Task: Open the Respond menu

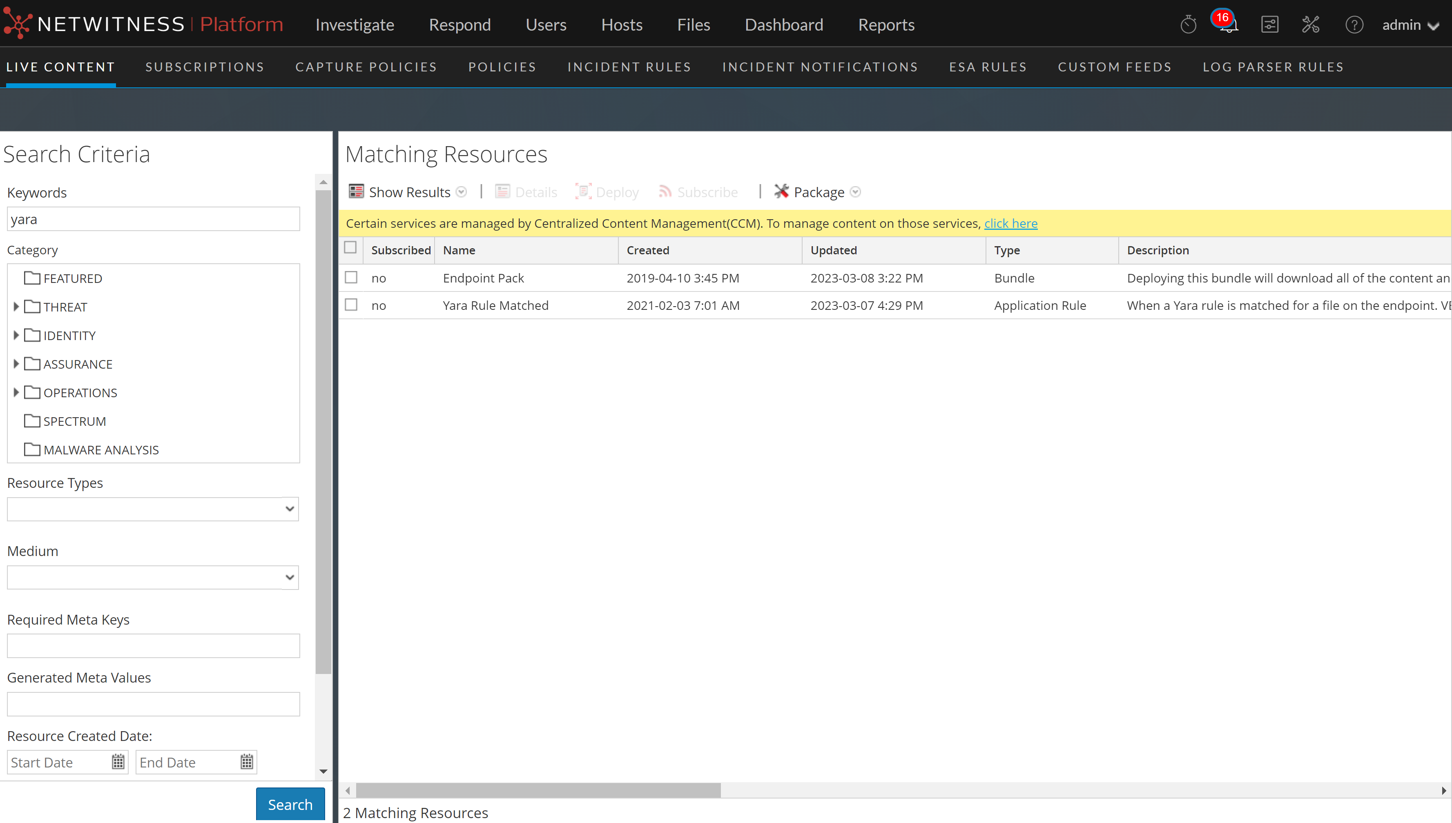Action: [x=459, y=25]
